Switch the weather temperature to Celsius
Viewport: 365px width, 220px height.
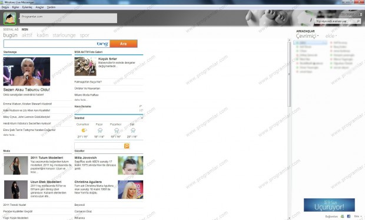(x=141, y=110)
